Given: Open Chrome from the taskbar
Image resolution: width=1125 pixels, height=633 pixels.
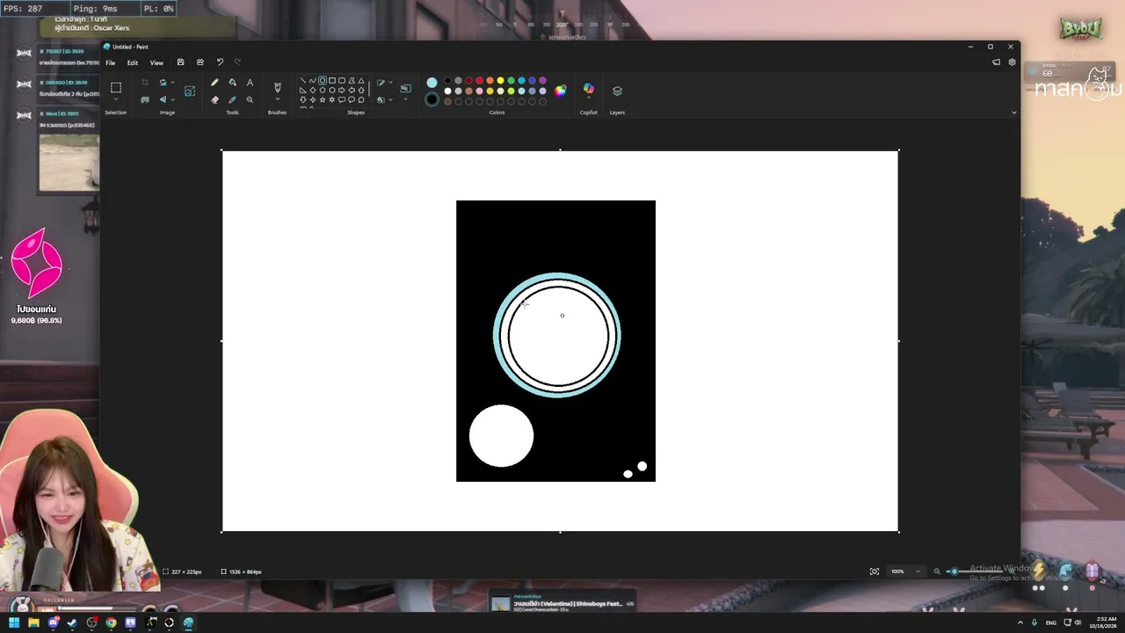Looking at the screenshot, I should [111, 623].
